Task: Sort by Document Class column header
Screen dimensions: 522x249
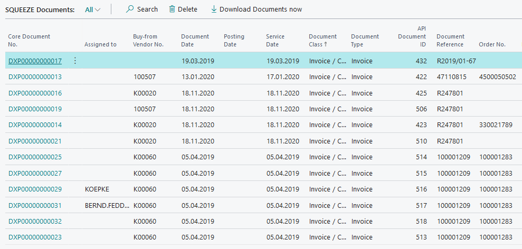Action: 322,41
